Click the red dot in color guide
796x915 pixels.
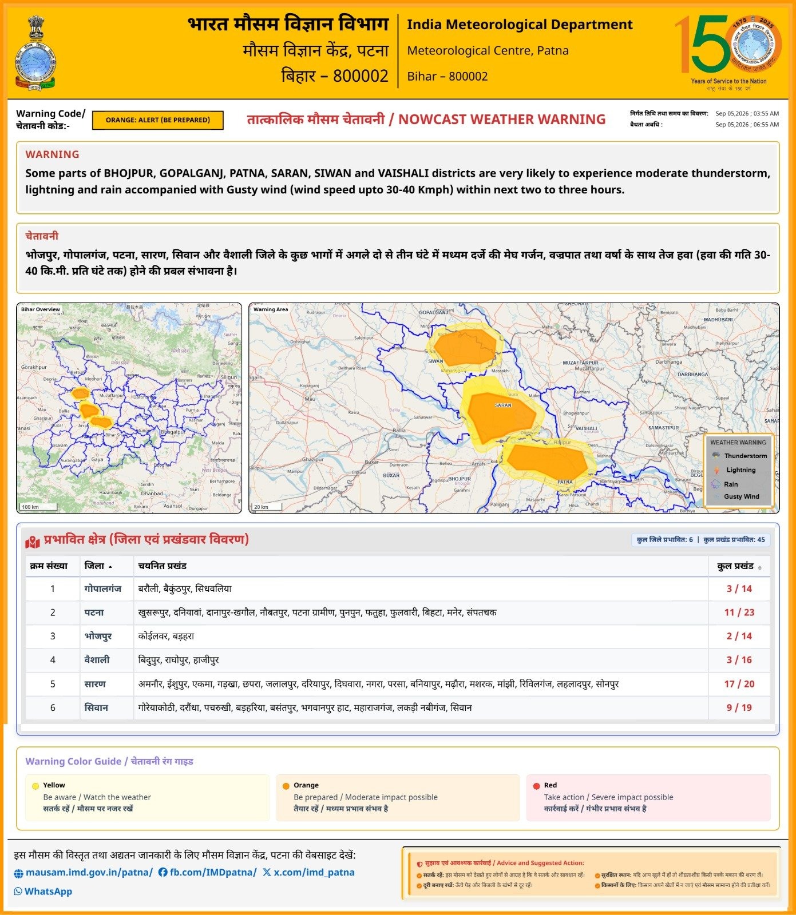pyautogui.click(x=537, y=786)
